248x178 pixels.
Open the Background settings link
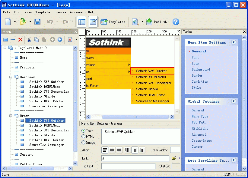click(201, 70)
